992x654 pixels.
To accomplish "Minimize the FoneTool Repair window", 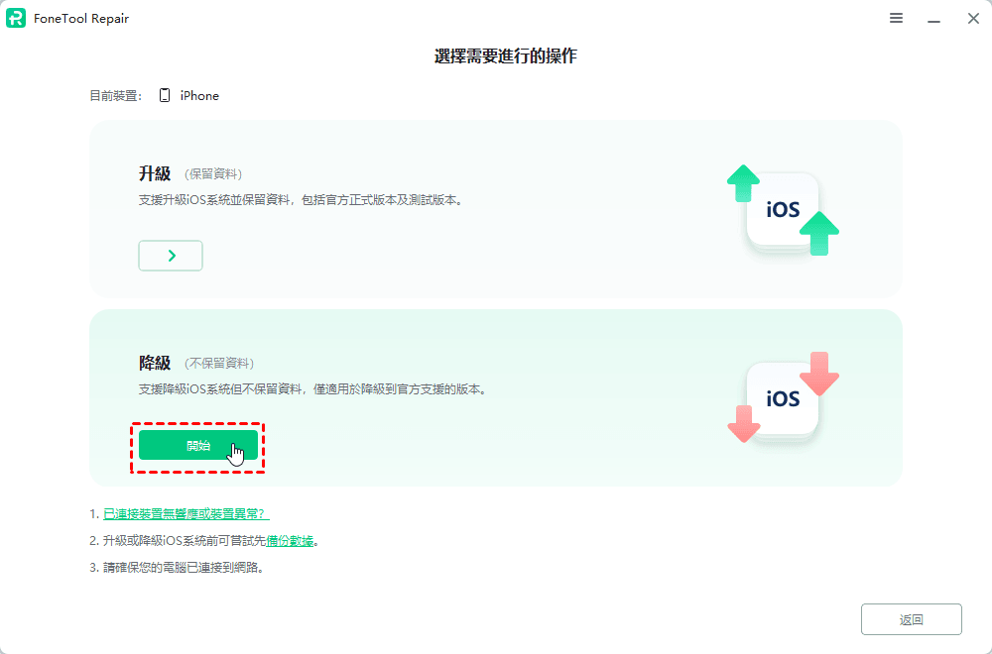I will pyautogui.click(x=933, y=19).
